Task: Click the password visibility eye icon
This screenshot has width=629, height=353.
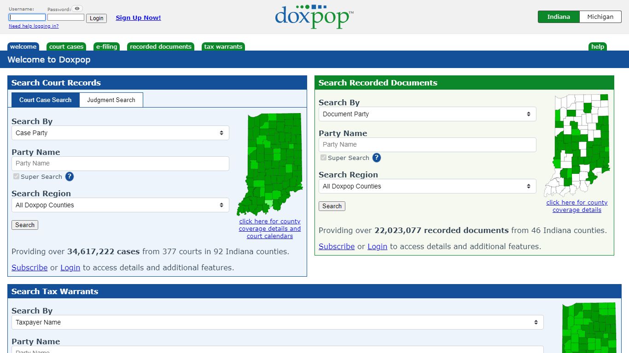Action: pos(77,7)
